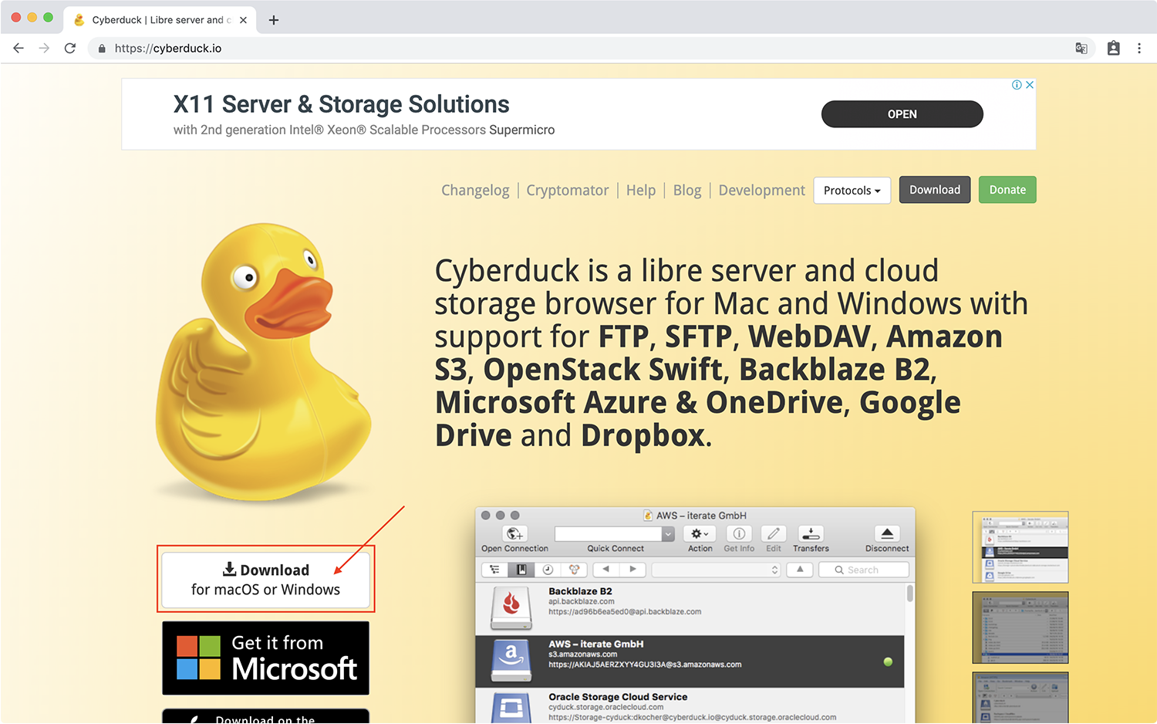Go back using the browser back arrow
This screenshot has height=724, width=1157.
pos(19,48)
